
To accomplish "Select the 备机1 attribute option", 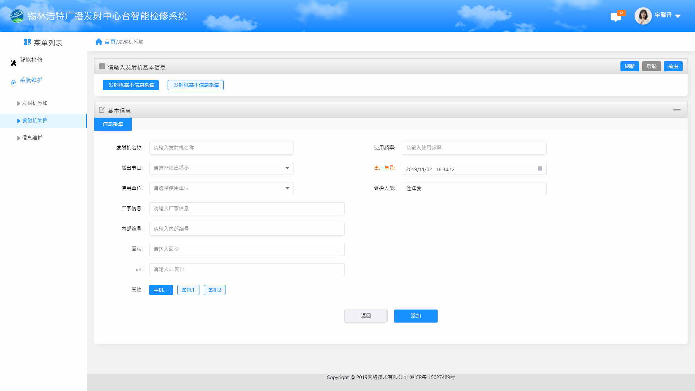I will (188, 290).
